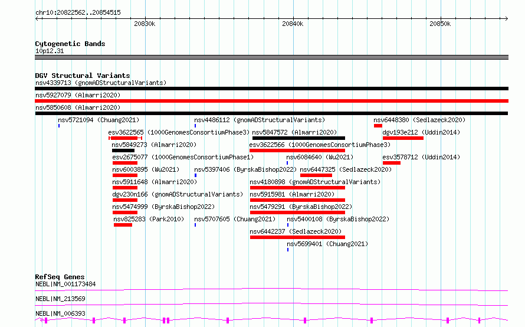Open the esv3622566 1000GenomesConsortiumPhase3 label
This screenshot has width=525, height=327.
(x=320, y=145)
